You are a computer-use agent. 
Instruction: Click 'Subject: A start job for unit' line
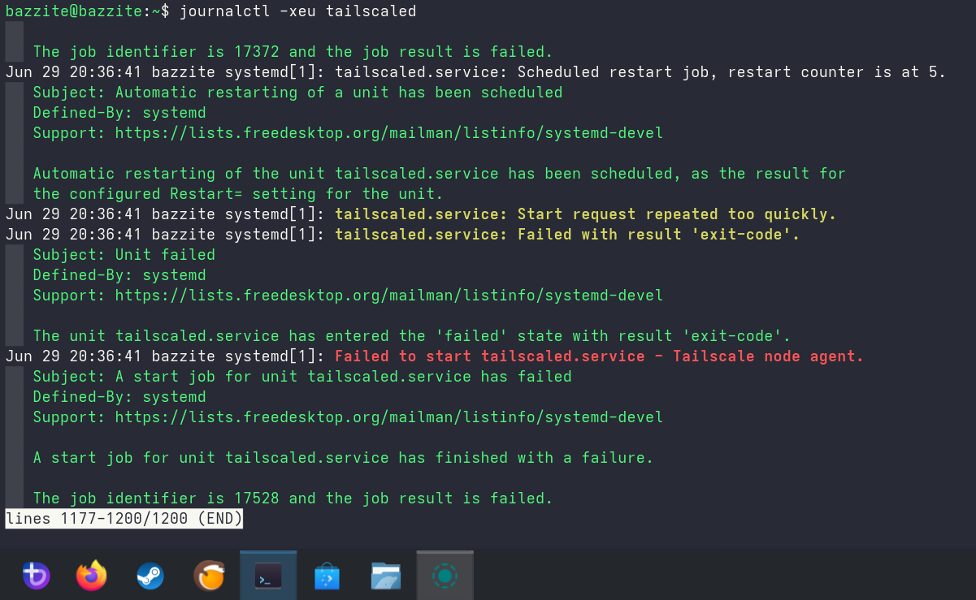(302, 376)
